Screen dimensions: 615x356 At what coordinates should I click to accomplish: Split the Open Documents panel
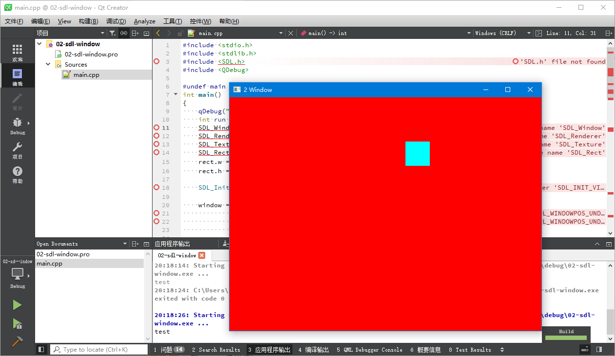(x=135, y=244)
